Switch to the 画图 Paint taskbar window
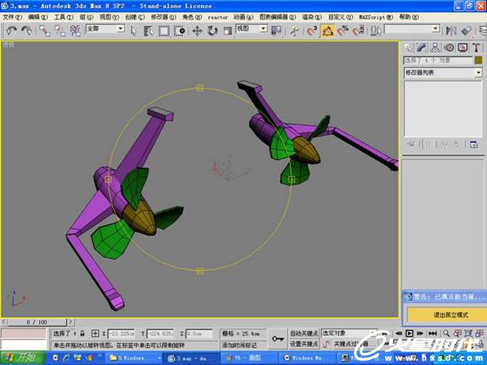 [x=248, y=358]
